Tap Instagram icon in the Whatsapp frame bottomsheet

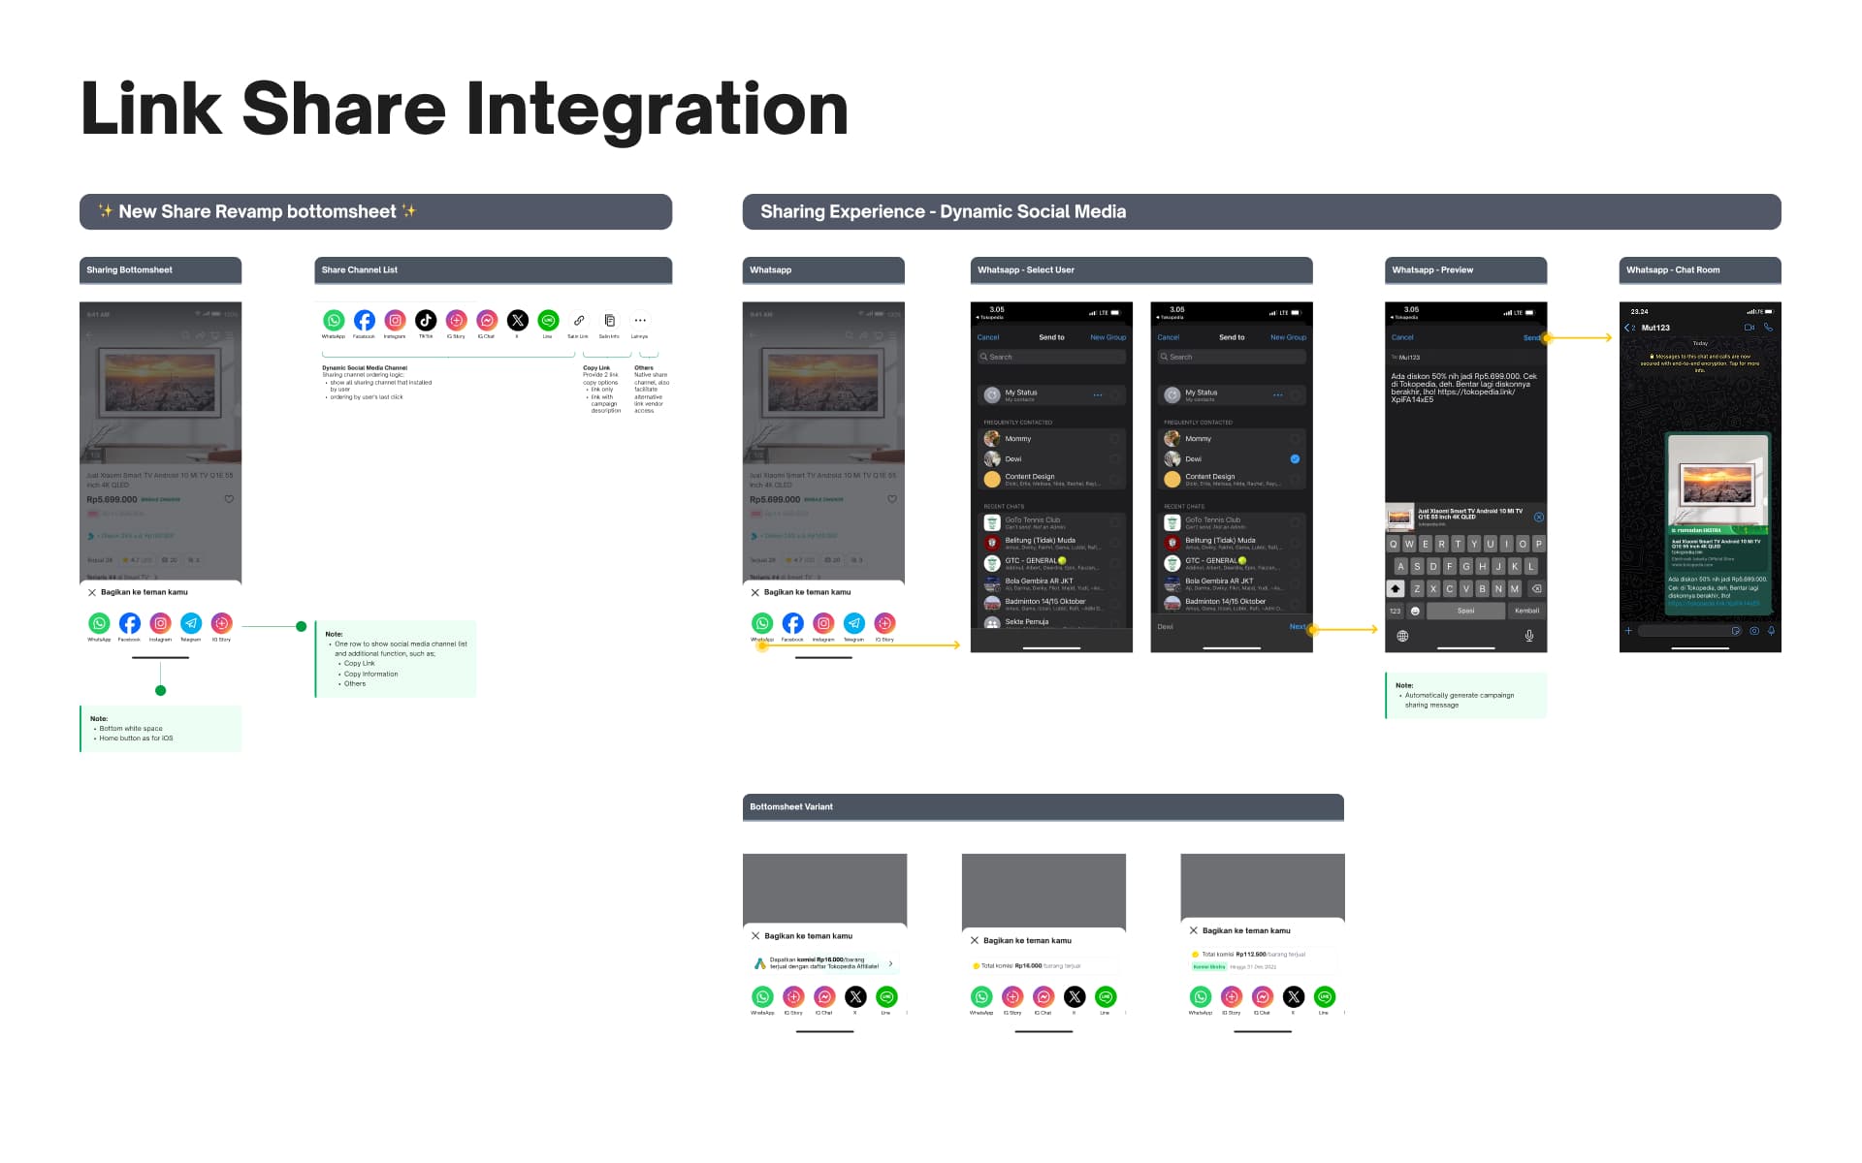coord(823,623)
